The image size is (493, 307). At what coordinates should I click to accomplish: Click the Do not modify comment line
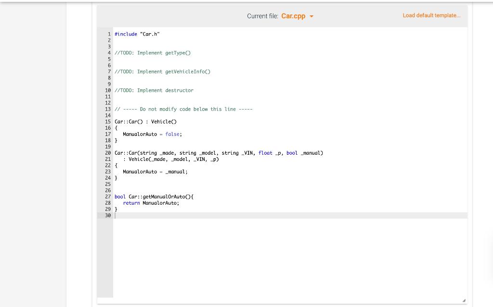coord(183,109)
